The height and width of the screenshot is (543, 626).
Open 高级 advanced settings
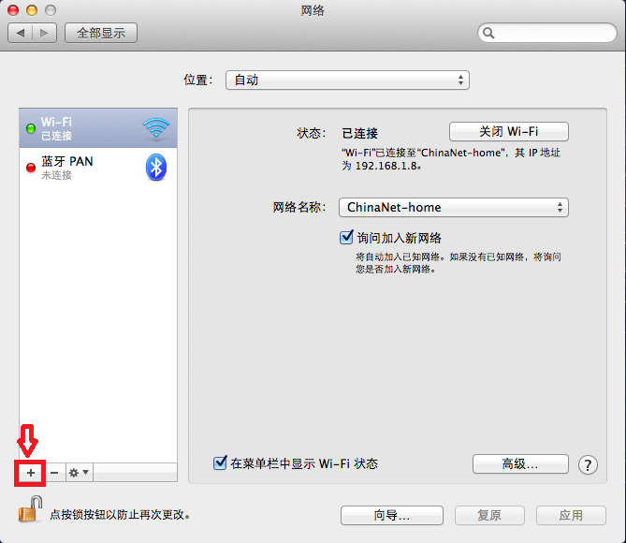tap(520, 463)
